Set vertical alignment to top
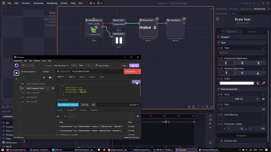Viewport: 271px width, 152px height. point(227,73)
